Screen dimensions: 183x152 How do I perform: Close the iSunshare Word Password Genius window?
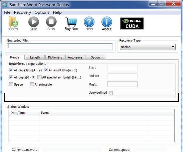click(174, 4)
